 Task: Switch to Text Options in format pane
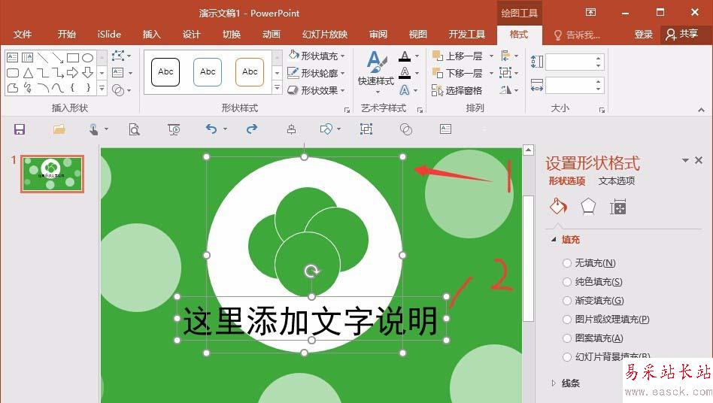coord(616,181)
